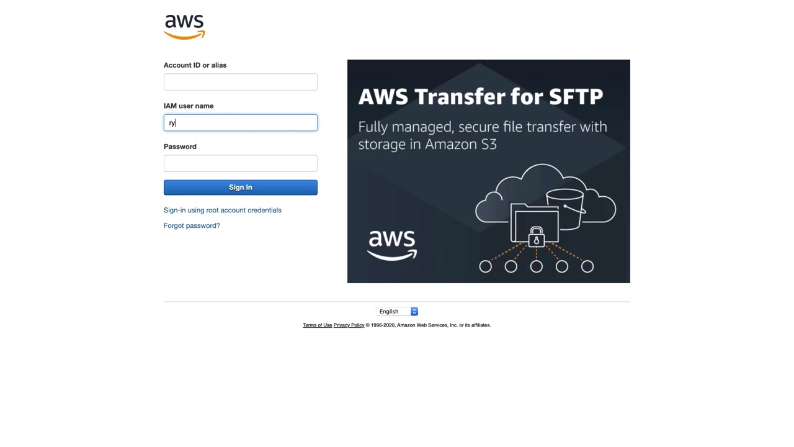Click the blue language selector arrows
This screenshot has height=447, width=794.
(x=414, y=312)
